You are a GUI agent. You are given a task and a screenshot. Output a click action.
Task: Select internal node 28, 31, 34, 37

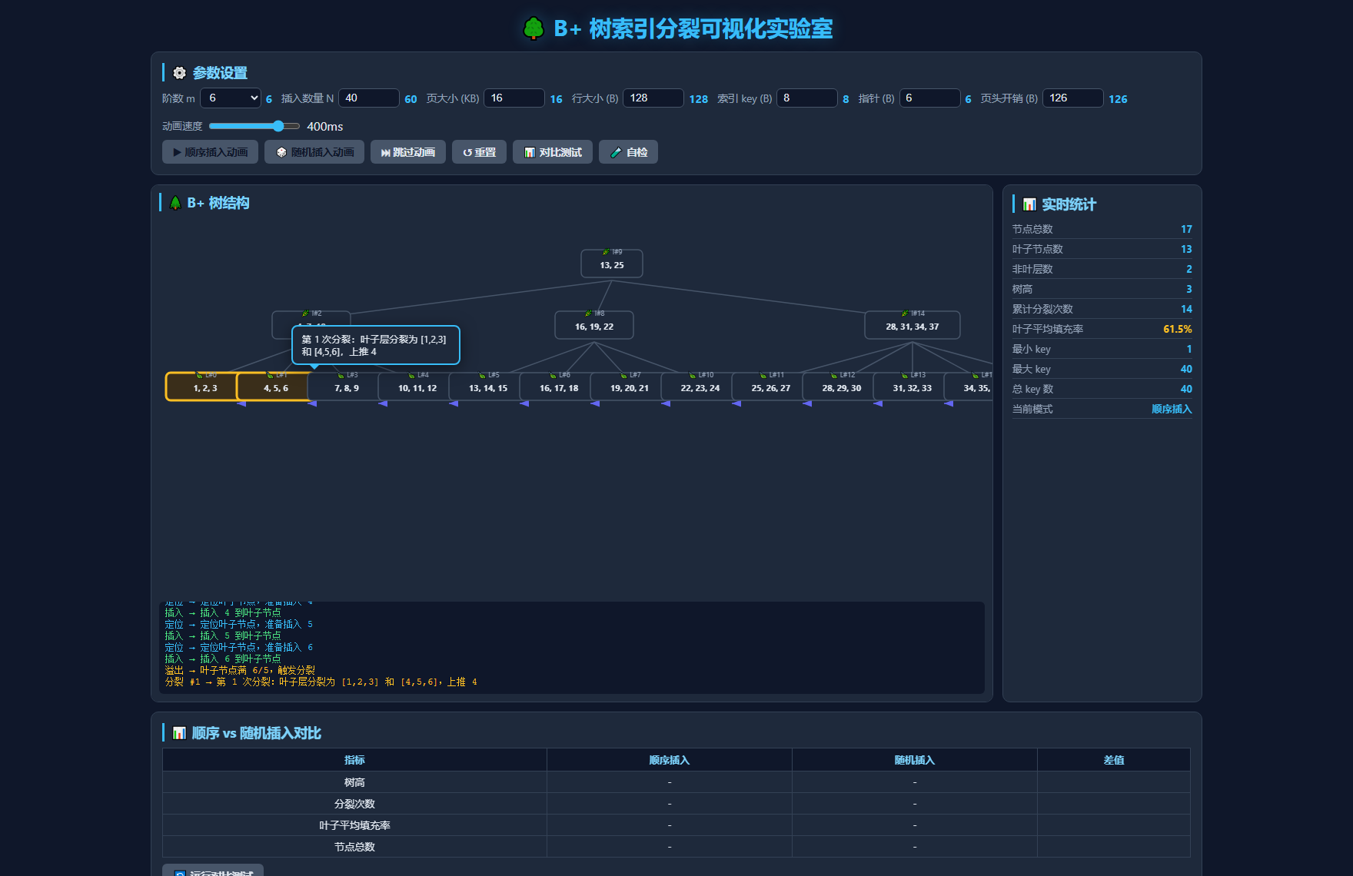913,325
